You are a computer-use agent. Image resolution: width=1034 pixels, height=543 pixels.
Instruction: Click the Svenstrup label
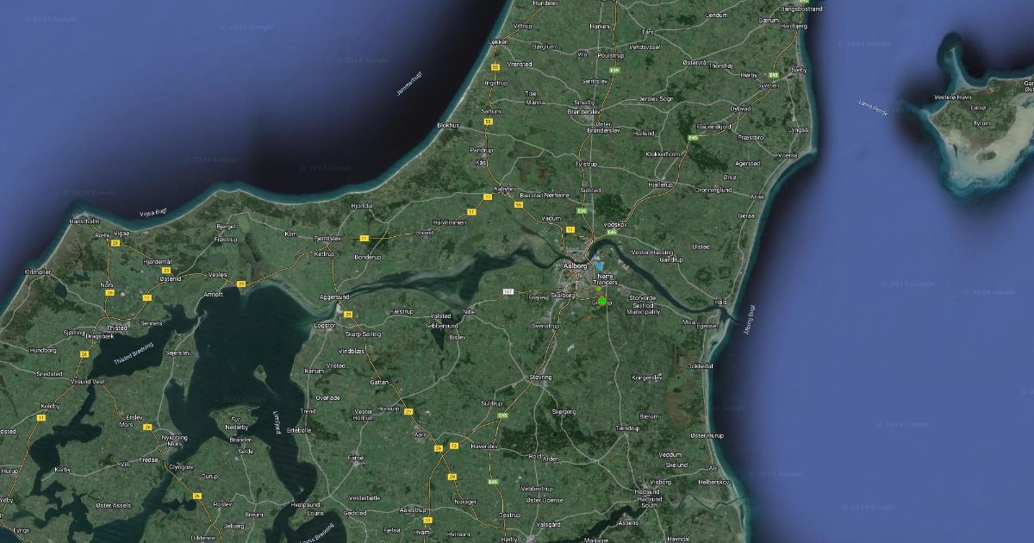click(545, 326)
